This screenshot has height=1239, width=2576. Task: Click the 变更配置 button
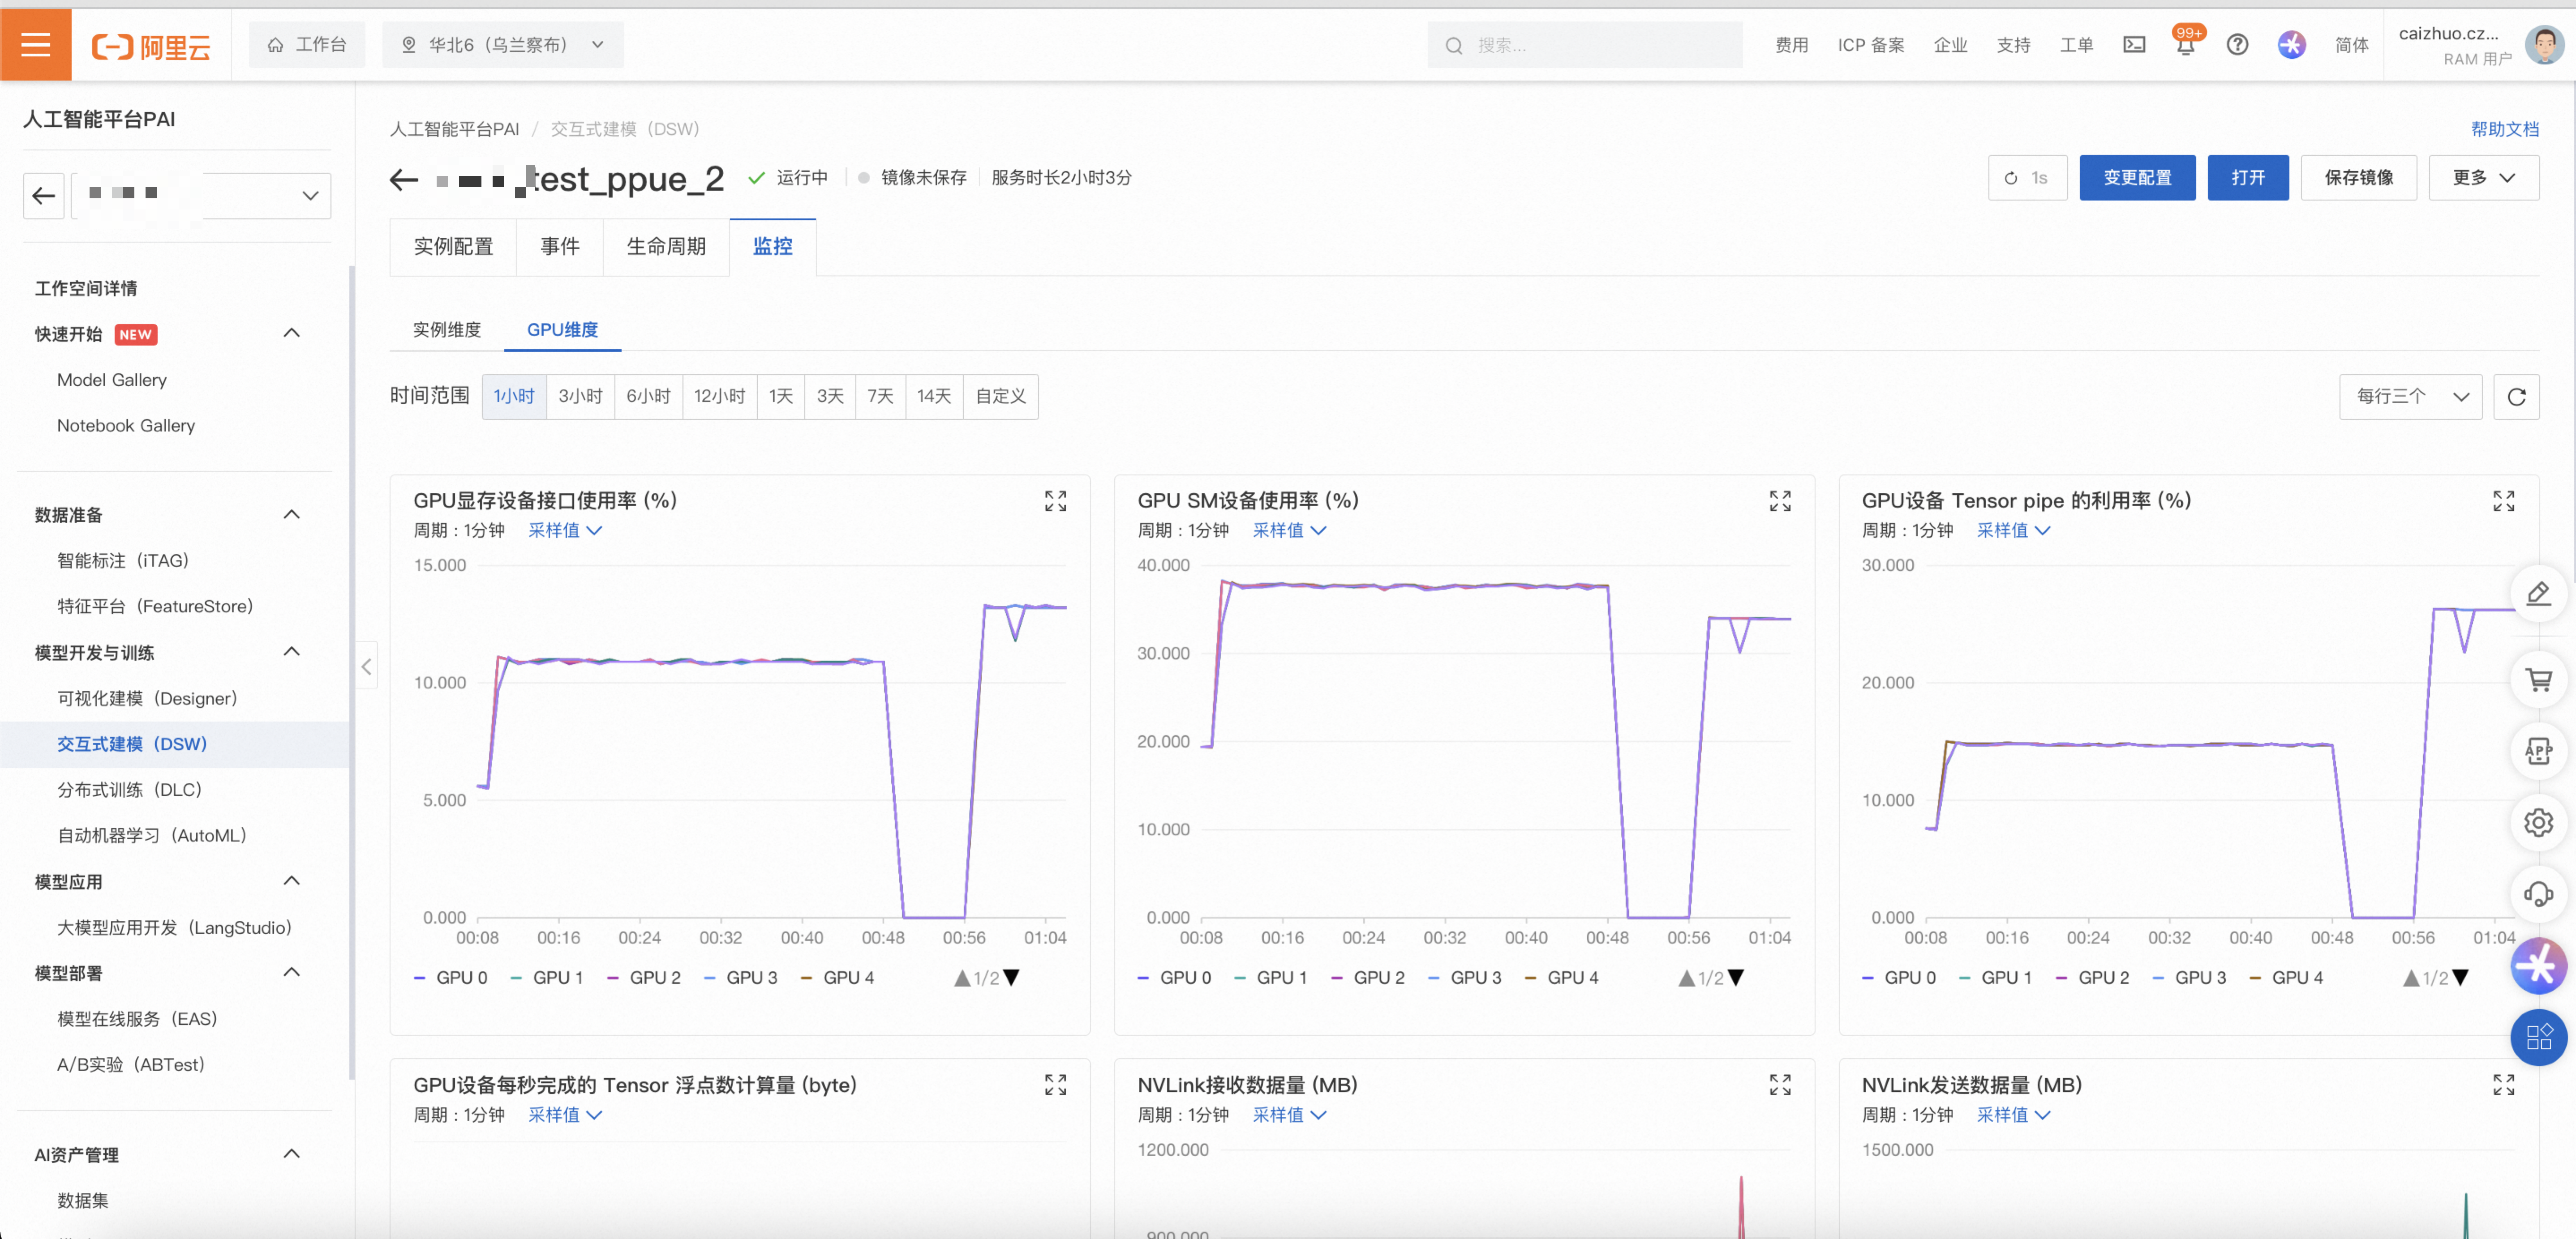pyautogui.click(x=2137, y=178)
